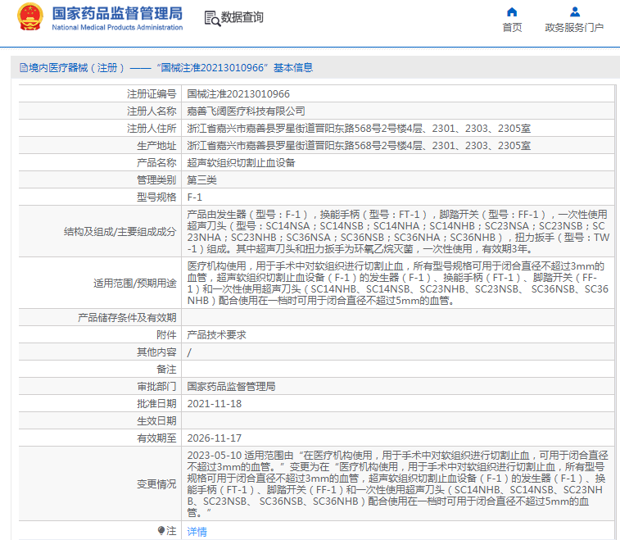Click the product name 超声软组织切割止血设备
The image size is (620, 540).
point(241,162)
